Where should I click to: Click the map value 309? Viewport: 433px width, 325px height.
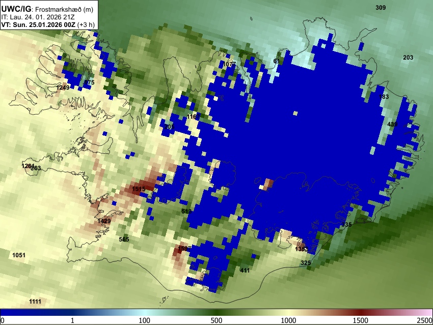point(381,8)
